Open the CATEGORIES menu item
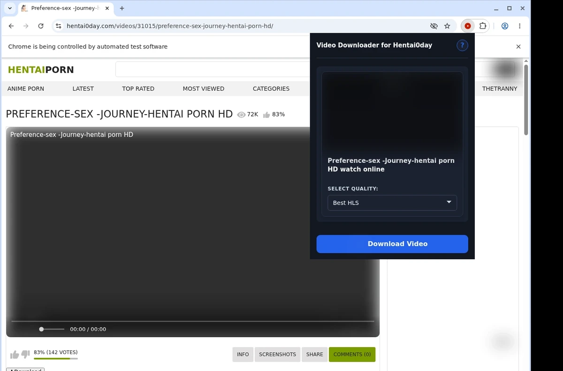This screenshot has height=371, width=563. (x=271, y=88)
